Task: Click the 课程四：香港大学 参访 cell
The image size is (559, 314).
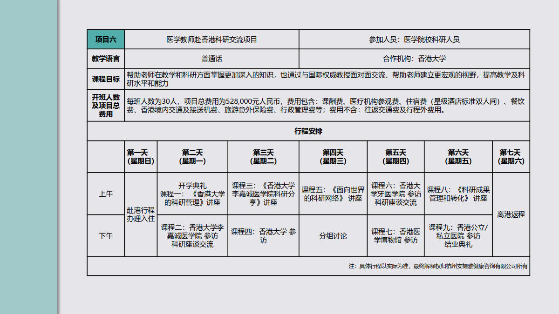Action: tap(263, 236)
